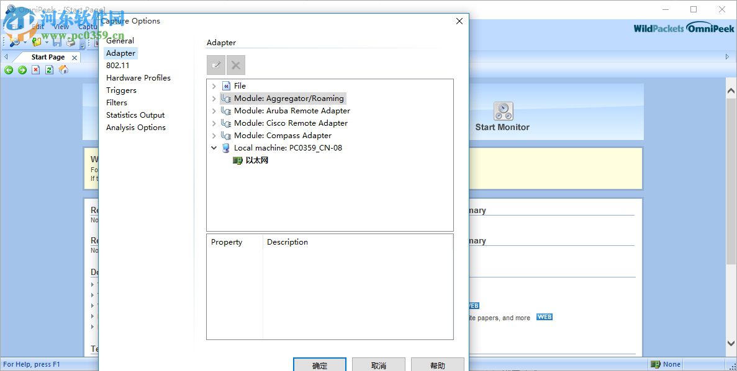737x371 pixels.
Task: Click the New Capture magnifier toolbar icon
Action: (x=14, y=42)
